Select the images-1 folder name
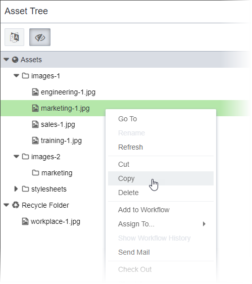 45,76
